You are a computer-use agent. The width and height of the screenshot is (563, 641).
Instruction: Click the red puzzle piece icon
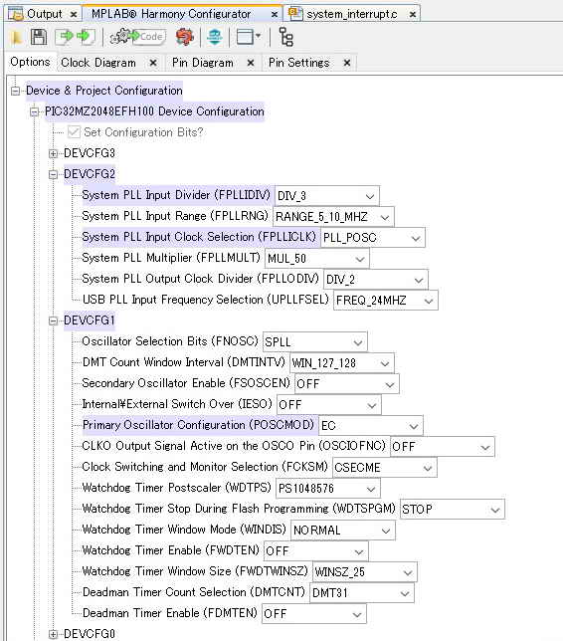click(x=185, y=37)
